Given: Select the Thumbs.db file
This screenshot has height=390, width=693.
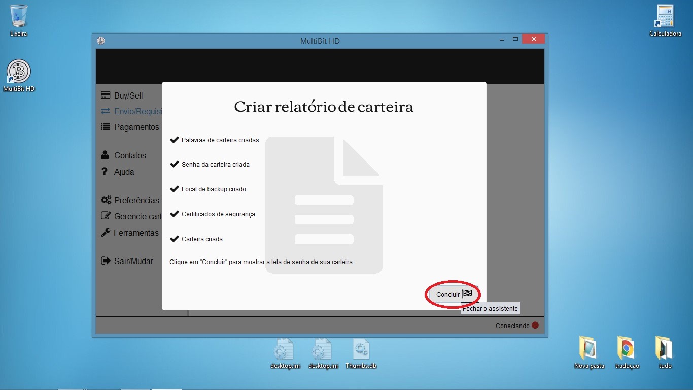Looking at the screenshot, I should click(361, 350).
